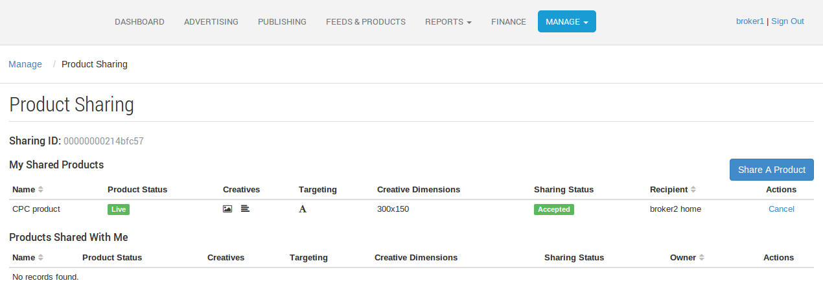Click Product Status header in My Shared Products
The height and width of the screenshot is (307, 823).
pos(137,189)
